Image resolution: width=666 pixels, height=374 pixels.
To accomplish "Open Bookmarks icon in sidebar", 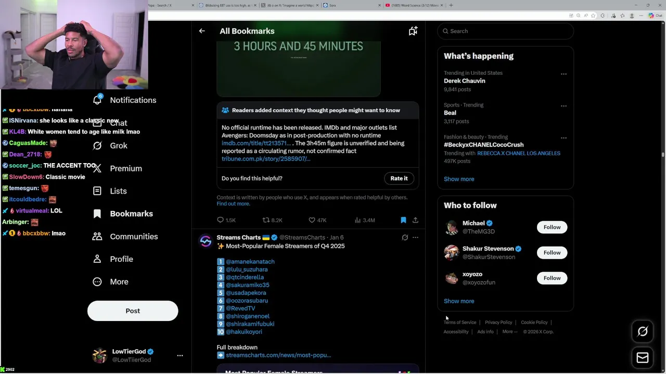I will pos(97,213).
